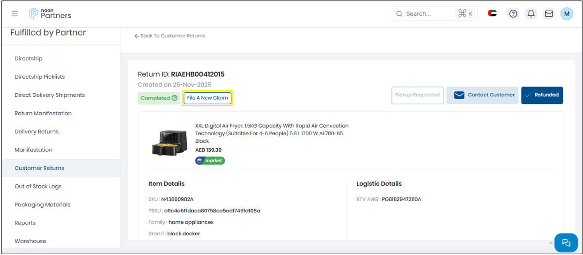Click the Contact Customer button
The height and width of the screenshot is (255, 583).
[482, 95]
